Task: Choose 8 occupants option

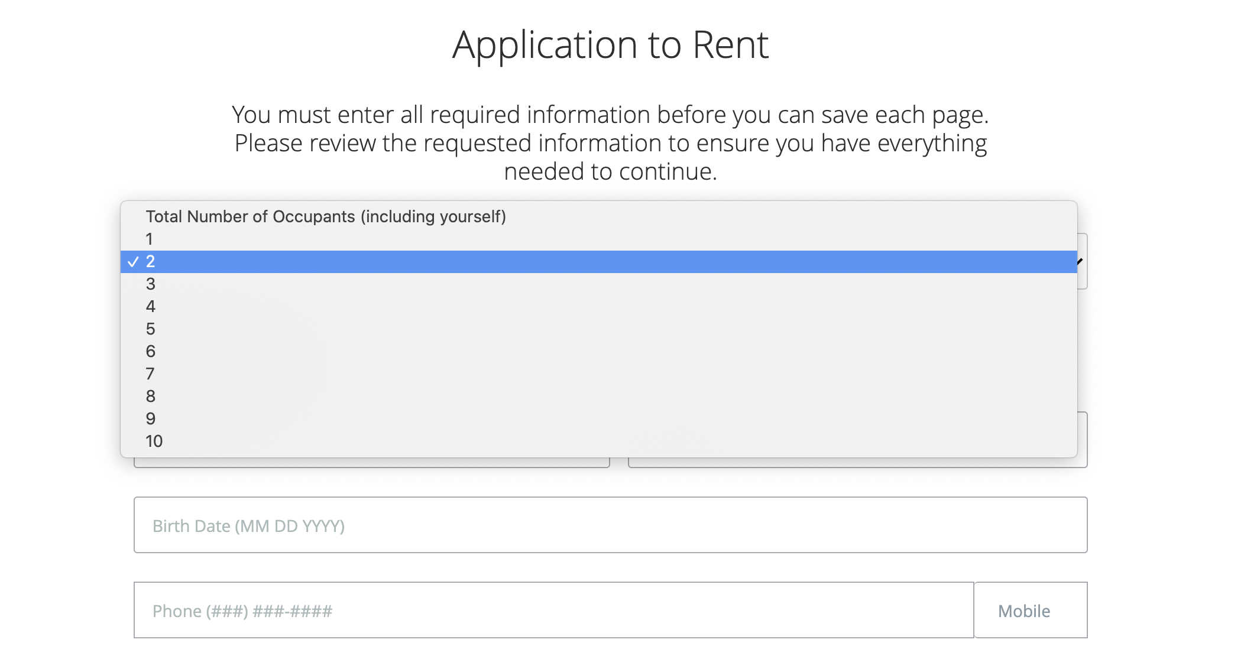Action: (x=150, y=397)
